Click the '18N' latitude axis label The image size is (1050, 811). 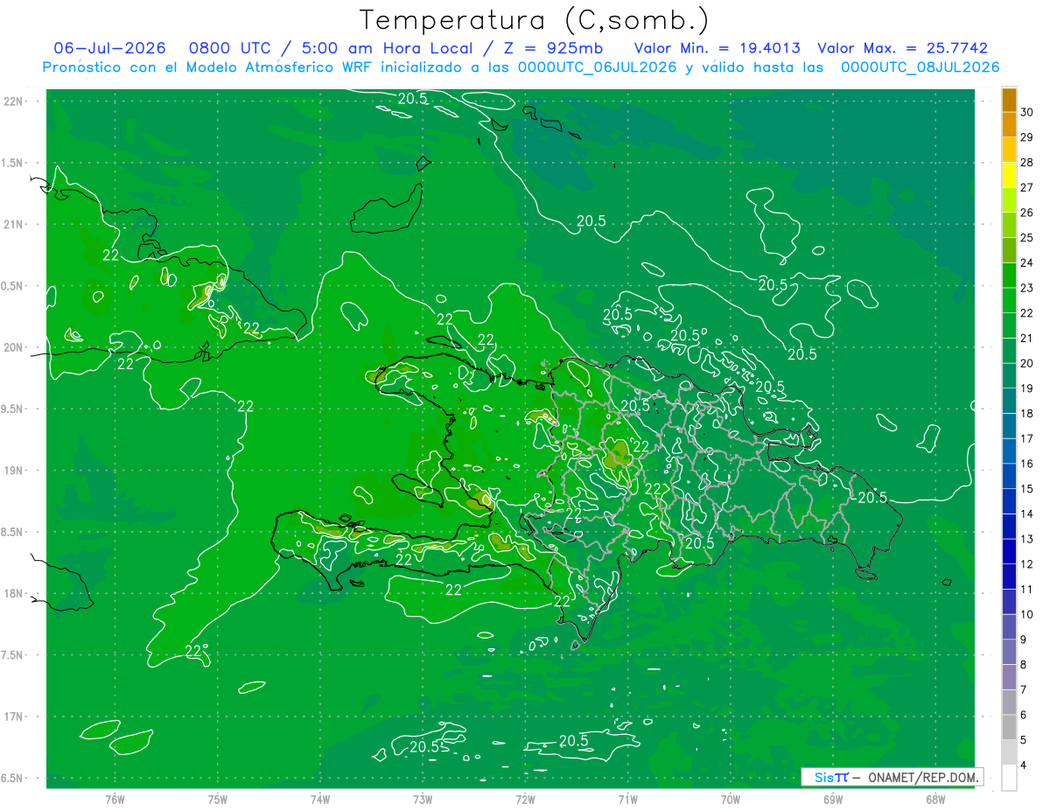[13, 593]
